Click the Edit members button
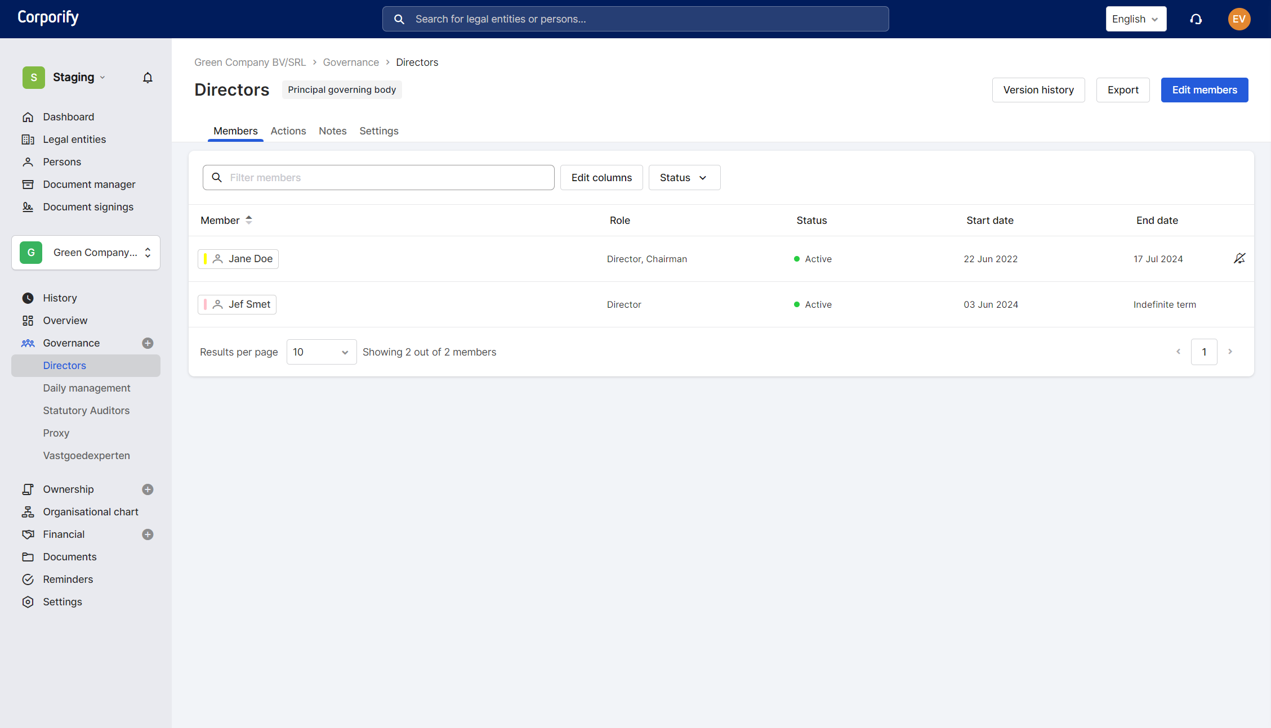This screenshot has height=728, width=1271. click(x=1204, y=90)
